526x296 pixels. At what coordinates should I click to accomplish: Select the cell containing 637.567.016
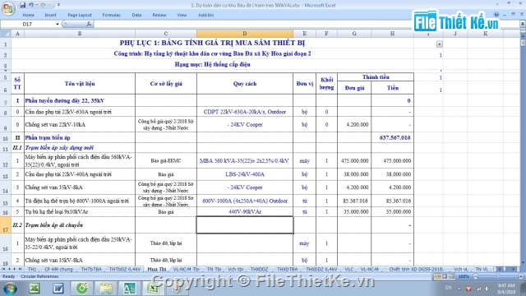click(392, 137)
